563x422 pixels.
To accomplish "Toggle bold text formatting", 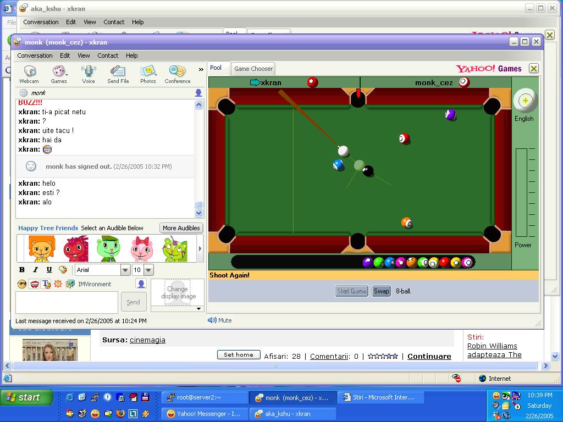I will click(22, 270).
